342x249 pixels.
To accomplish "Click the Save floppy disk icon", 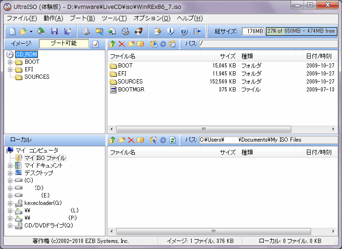I will (54, 31).
